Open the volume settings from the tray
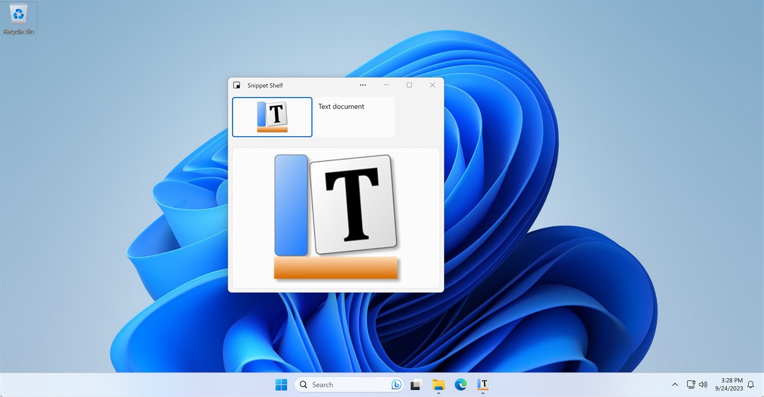This screenshot has height=397, width=764. click(x=704, y=384)
